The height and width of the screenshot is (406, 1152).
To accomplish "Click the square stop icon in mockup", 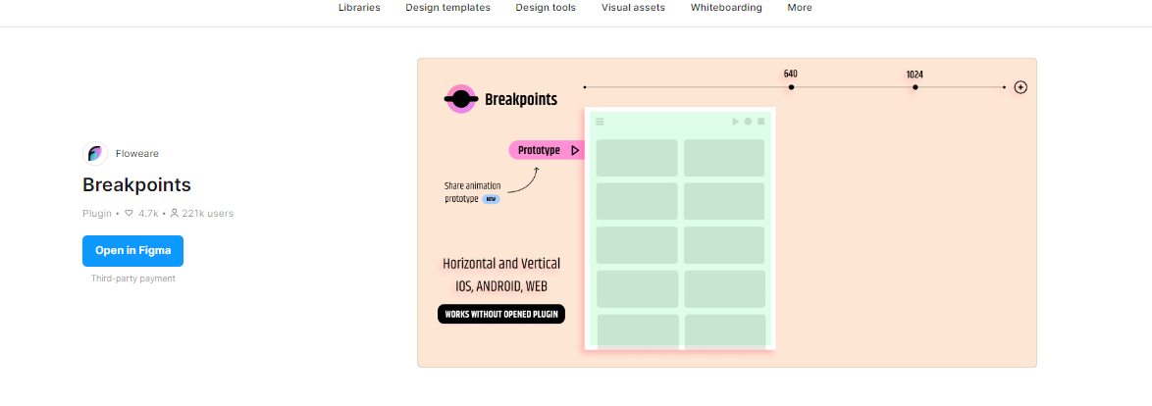I will [x=761, y=122].
